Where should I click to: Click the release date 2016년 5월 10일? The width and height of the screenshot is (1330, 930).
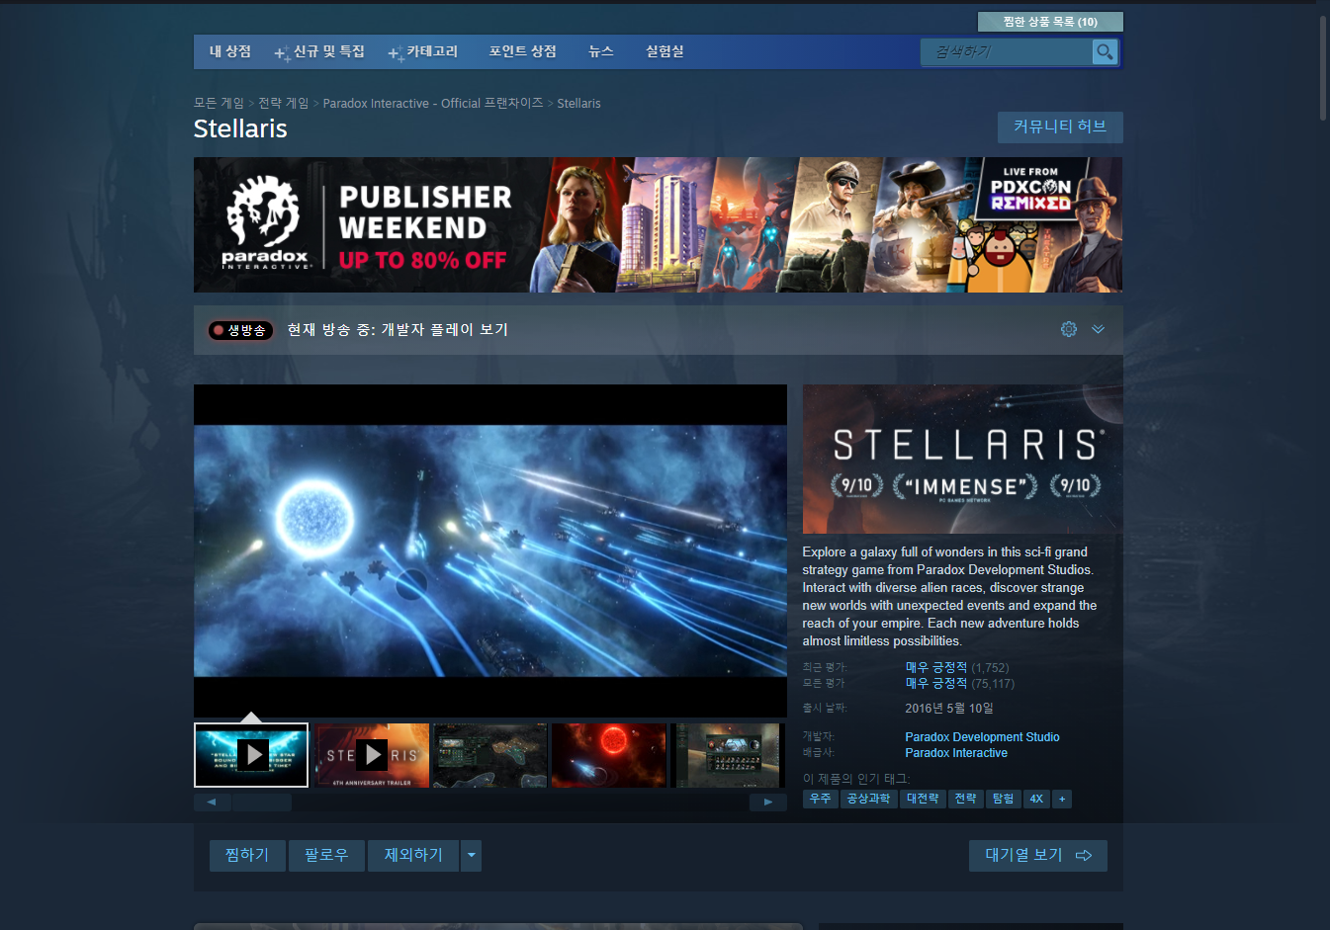949,709
